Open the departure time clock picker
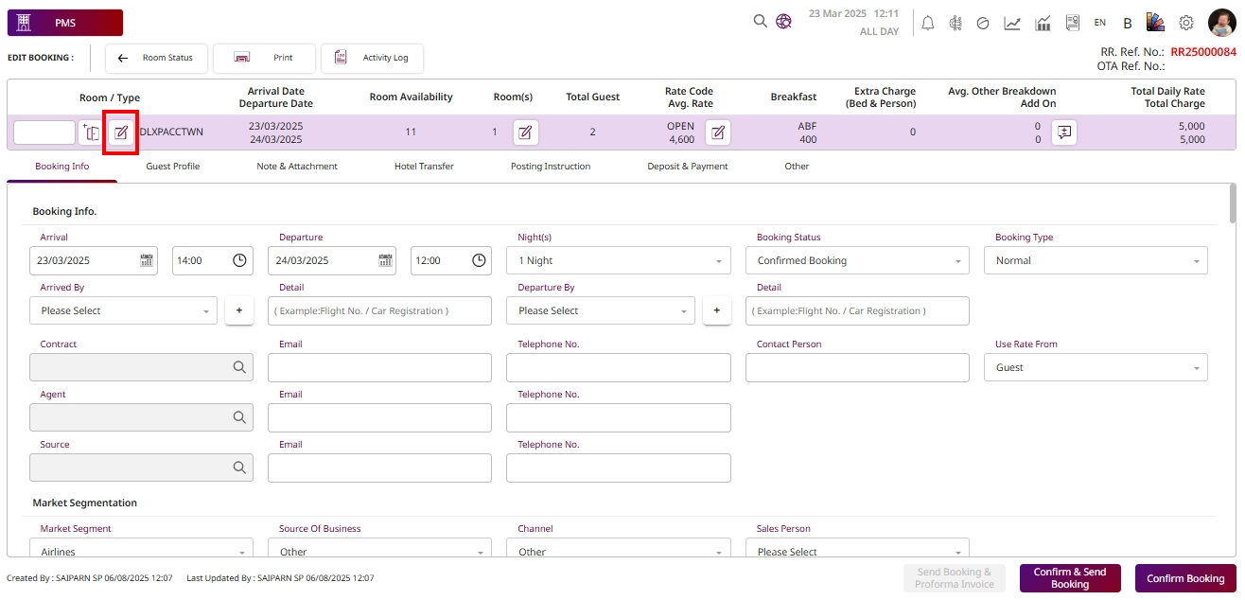 [x=479, y=260]
